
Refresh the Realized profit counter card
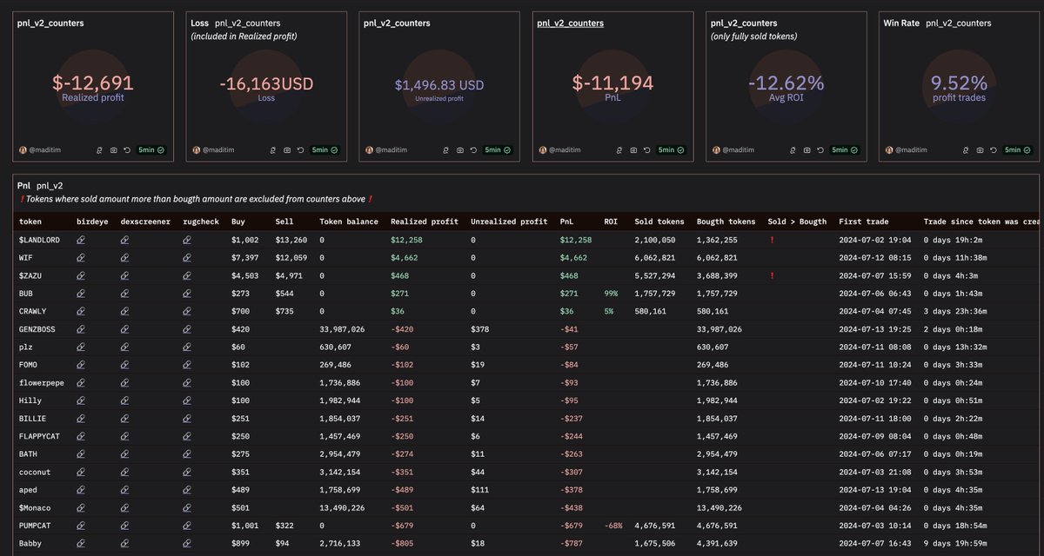(x=127, y=150)
